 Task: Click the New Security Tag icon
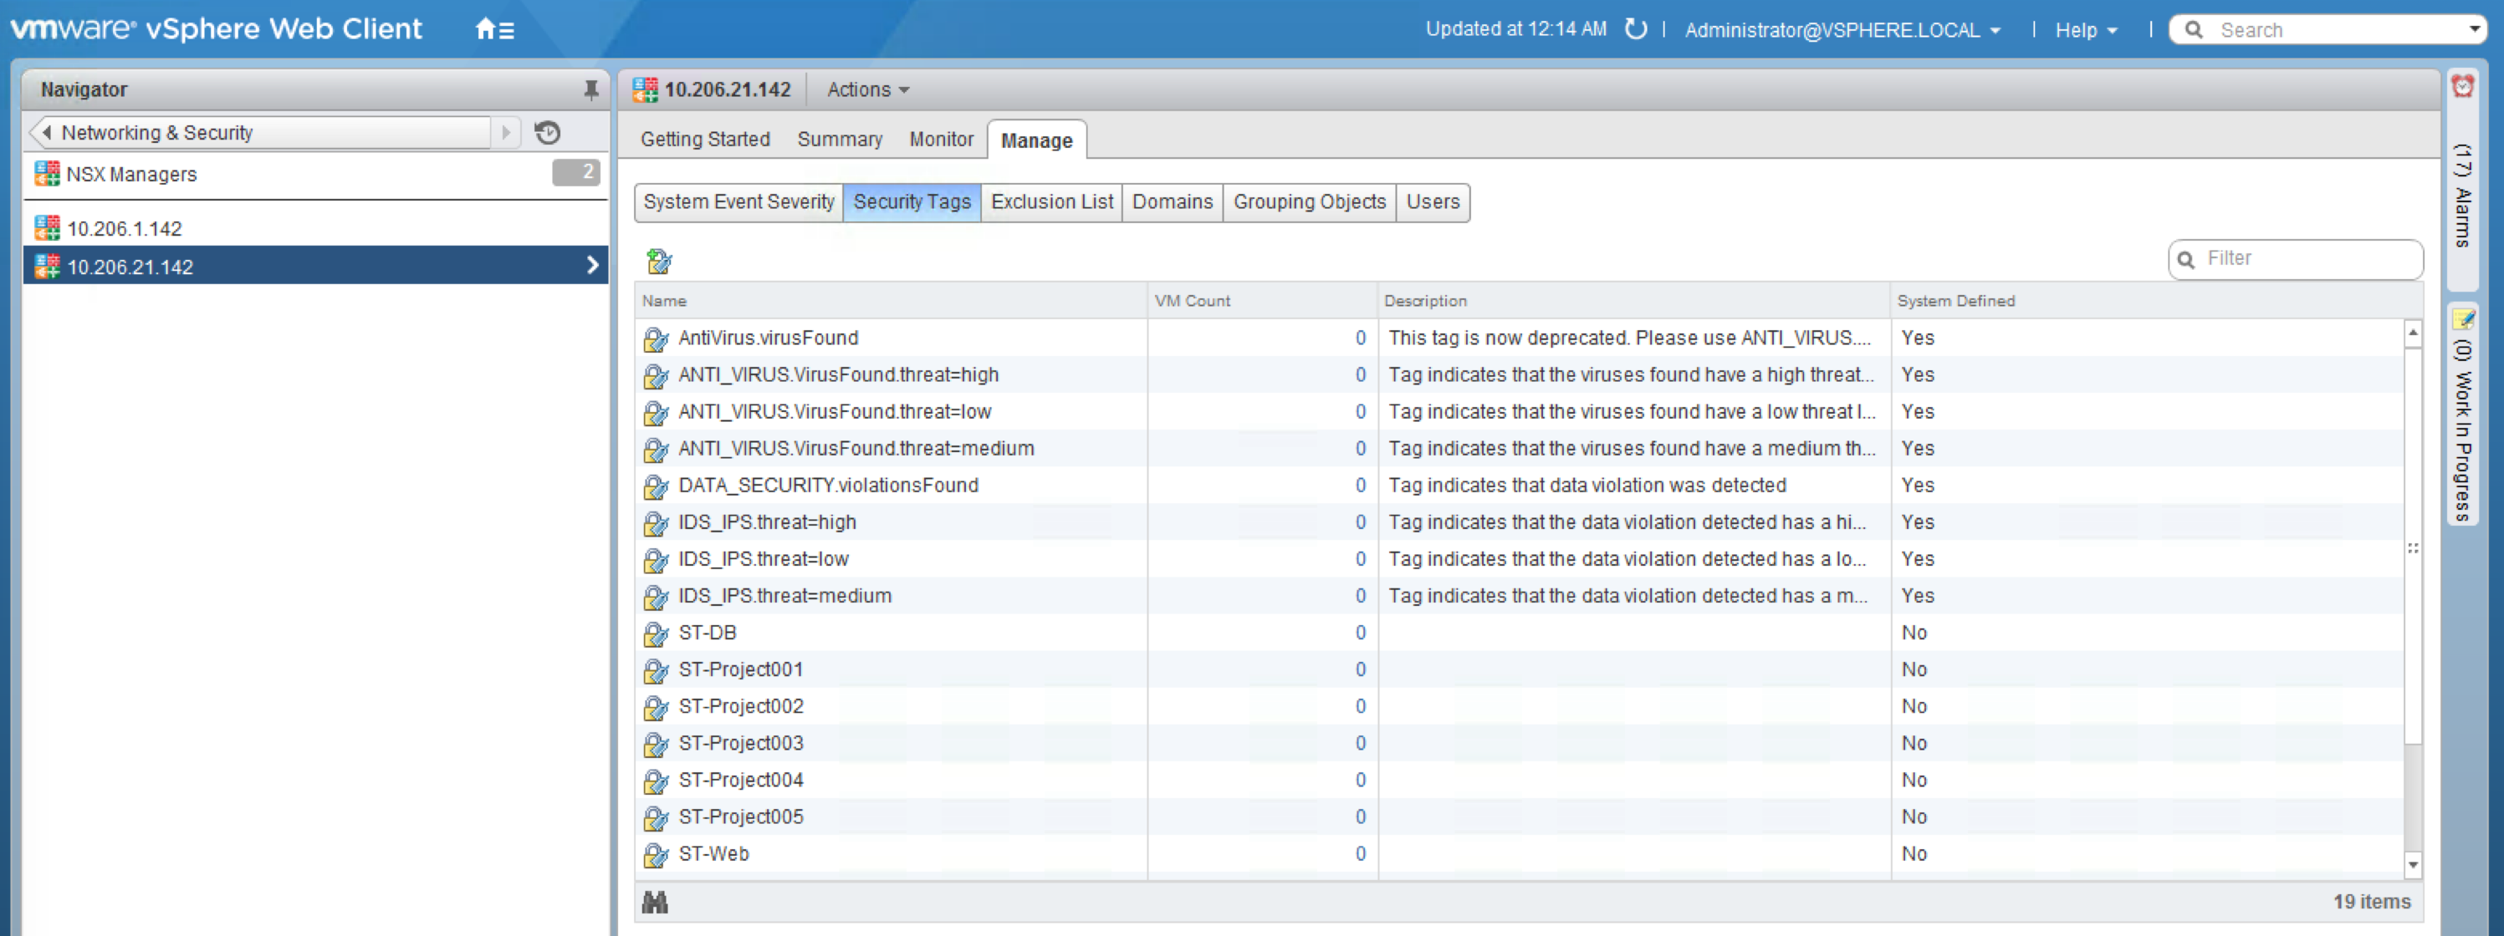tap(659, 260)
